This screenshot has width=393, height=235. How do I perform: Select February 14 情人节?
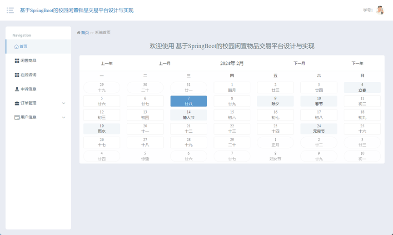pos(189,115)
